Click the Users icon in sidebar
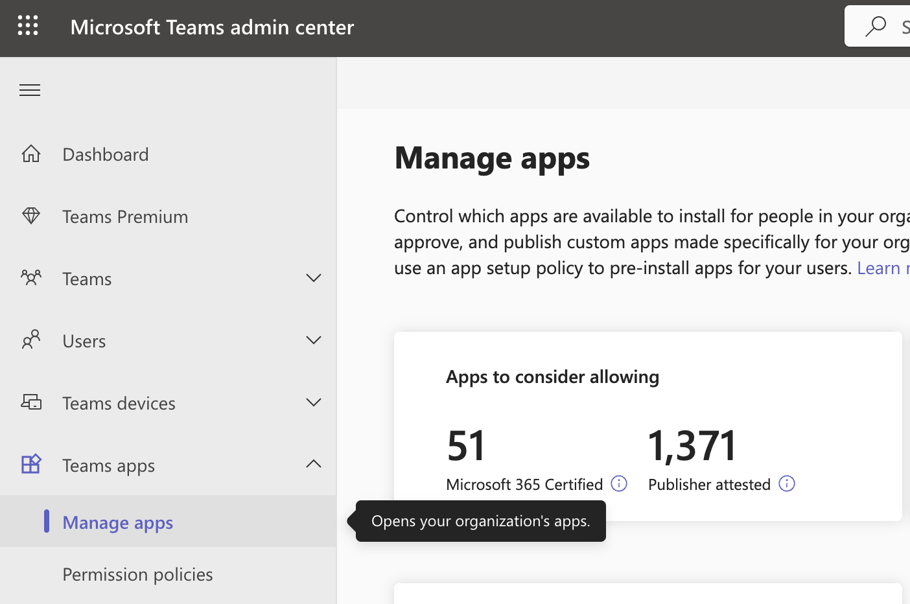 pyautogui.click(x=31, y=340)
